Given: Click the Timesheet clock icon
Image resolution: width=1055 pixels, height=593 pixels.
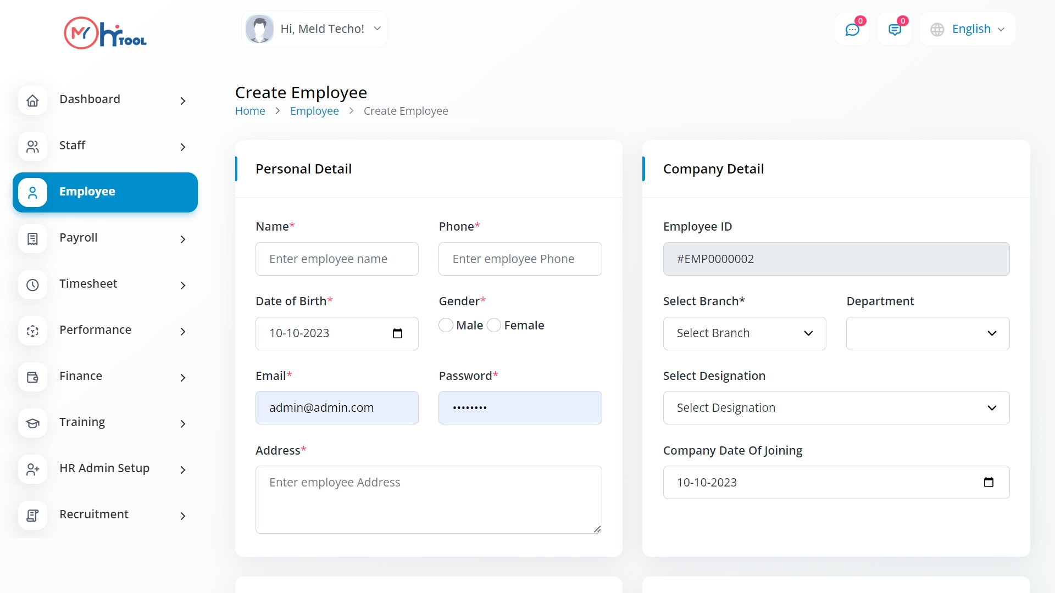Looking at the screenshot, I should click(x=33, y=285).
